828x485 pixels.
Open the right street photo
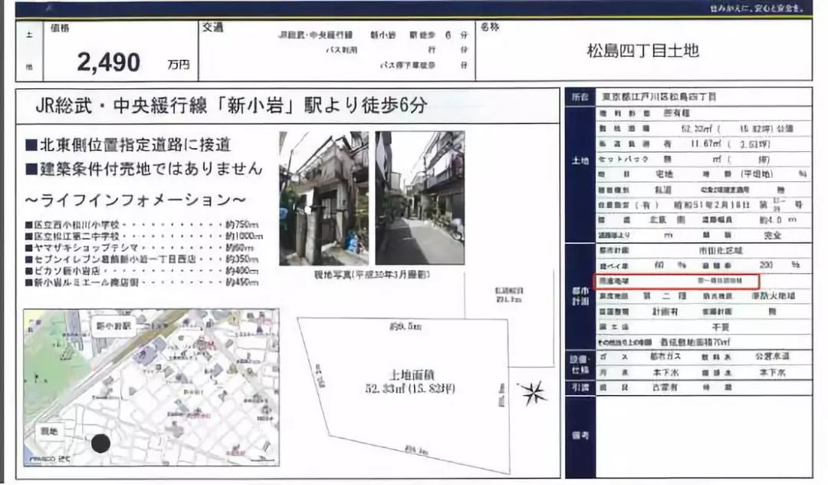420,197
